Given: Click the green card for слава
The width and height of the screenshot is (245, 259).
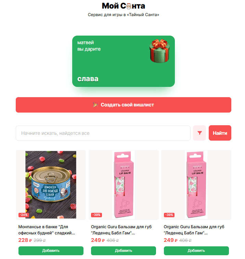Looking at the screenshot, I should coord(124,61).
